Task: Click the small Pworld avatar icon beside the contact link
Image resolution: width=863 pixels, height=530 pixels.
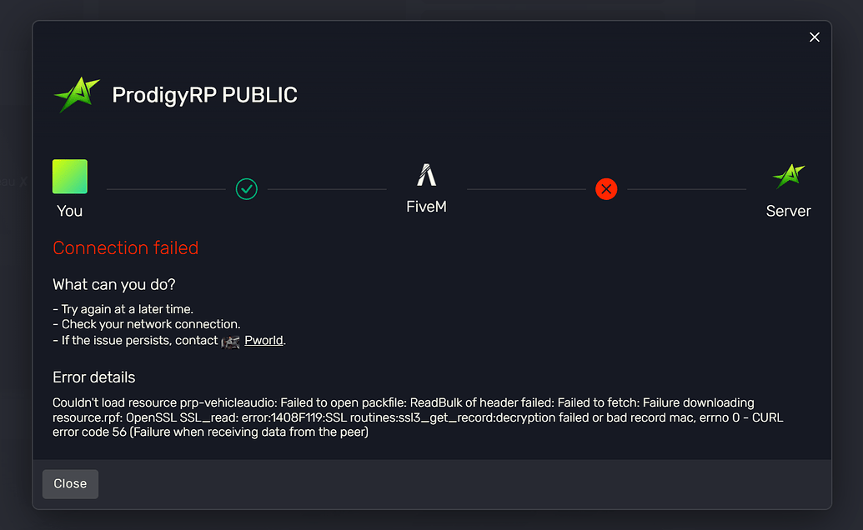Action: (x=230, y=341)
